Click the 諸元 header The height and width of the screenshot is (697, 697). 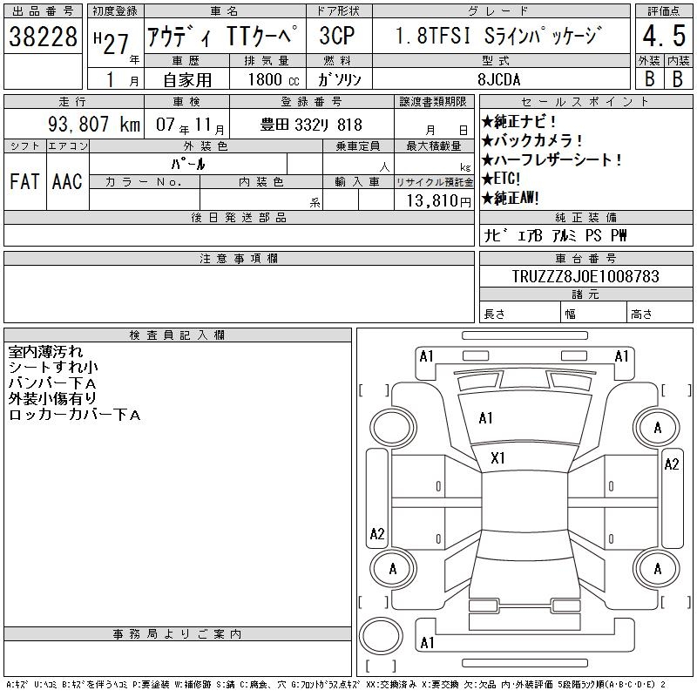tap(585, 294)
